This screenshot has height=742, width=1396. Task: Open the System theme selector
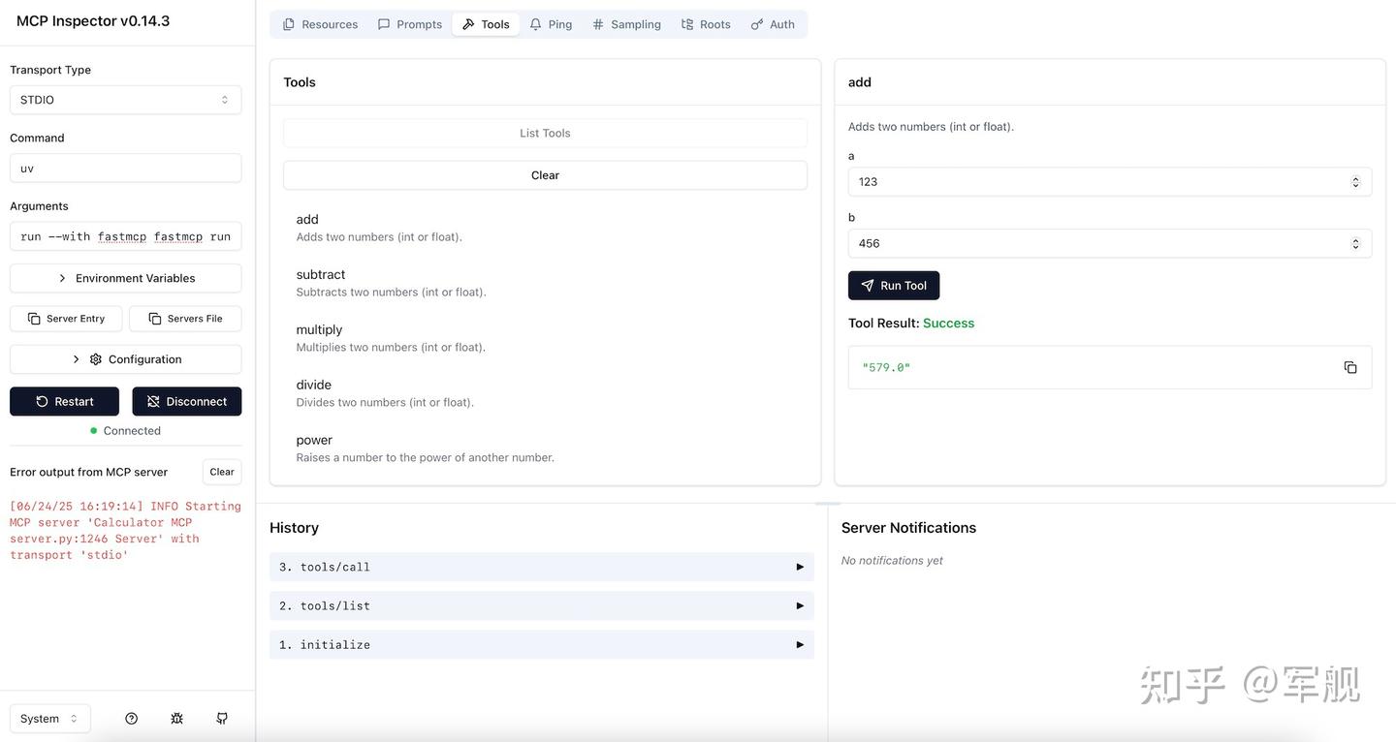point(49,719)
